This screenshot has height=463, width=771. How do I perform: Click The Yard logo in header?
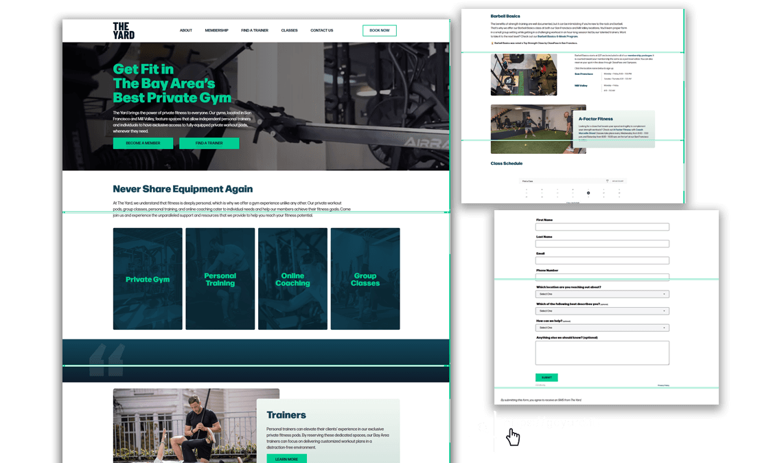(x=124, y=31)
